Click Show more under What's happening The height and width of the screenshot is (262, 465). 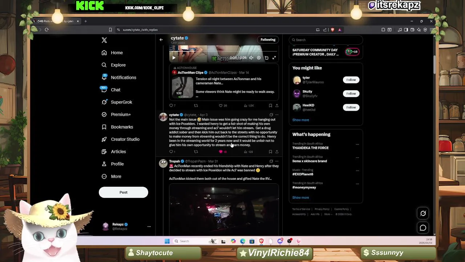(x=300, y=198)
